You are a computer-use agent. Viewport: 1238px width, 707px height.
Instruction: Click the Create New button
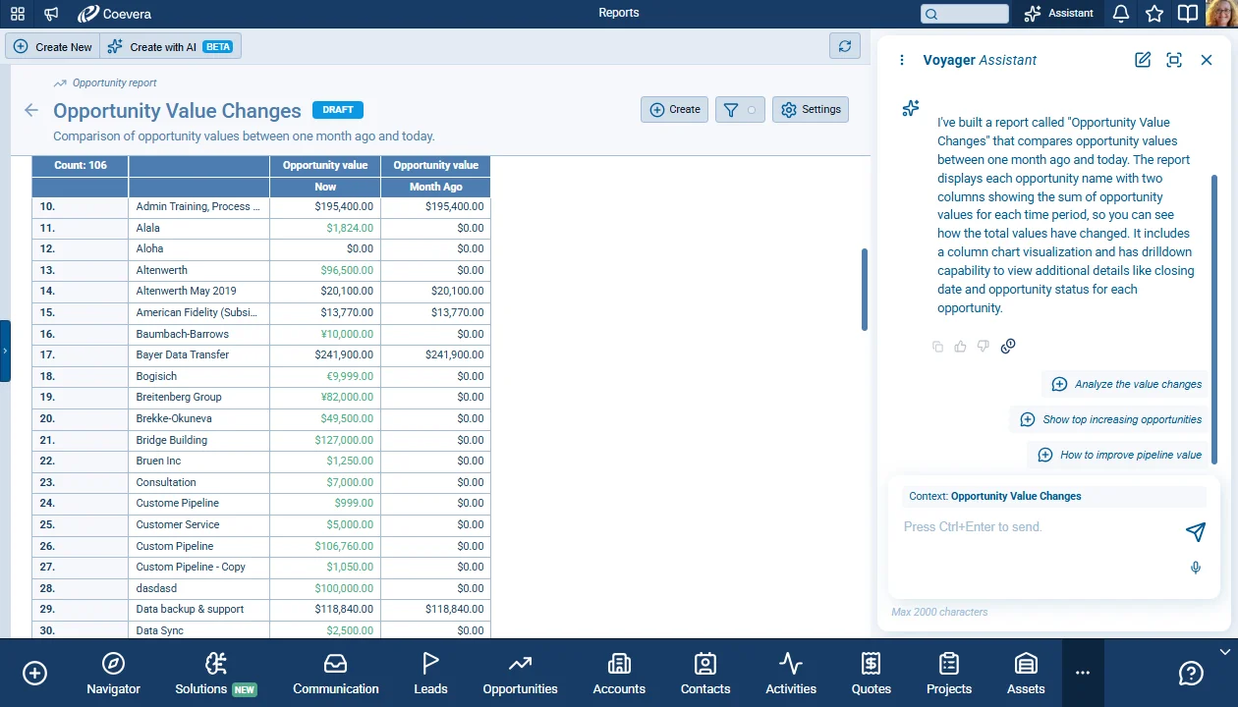[53, 46]
